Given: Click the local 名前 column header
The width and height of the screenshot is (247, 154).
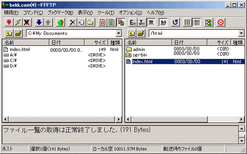Looking at the screenshot, I should click(26, 42).
